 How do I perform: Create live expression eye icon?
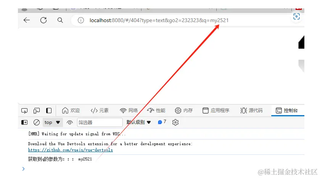(x=69, y=122)
